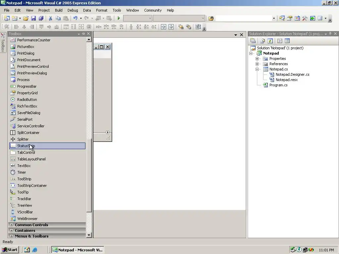Open the designer active files dropdown
This screenshot has width=339, height=254.
point(236,35)
